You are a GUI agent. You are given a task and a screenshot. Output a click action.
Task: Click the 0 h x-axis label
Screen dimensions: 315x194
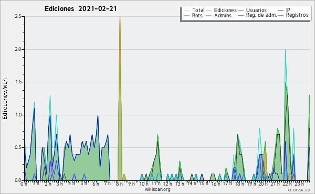tap(24, 184)
